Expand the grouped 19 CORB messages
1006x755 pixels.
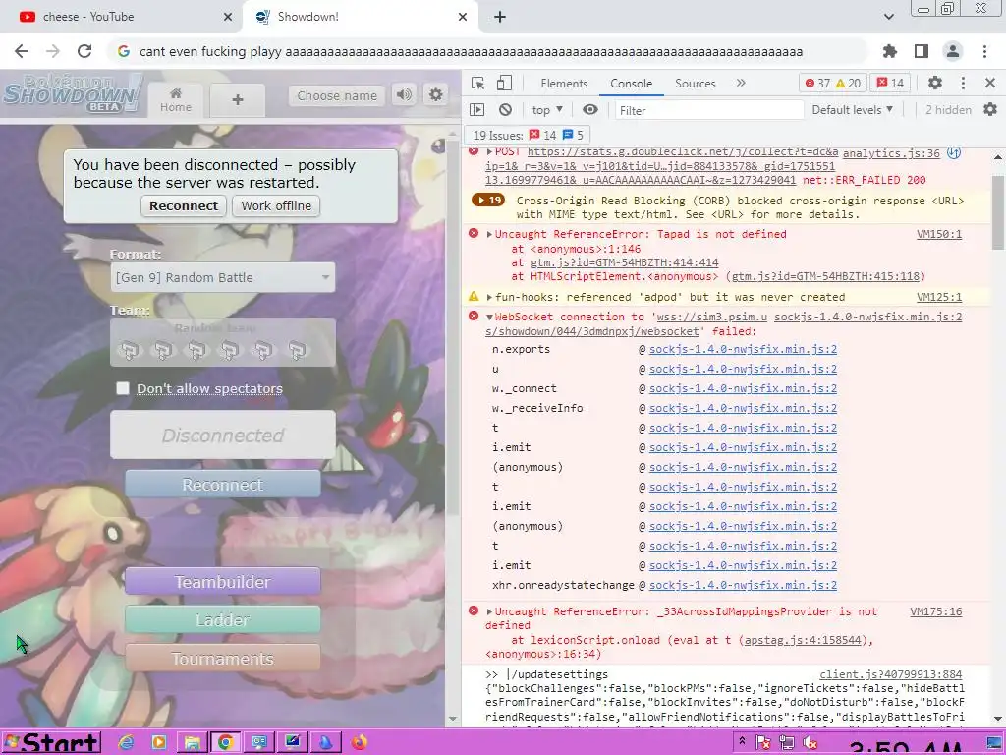click(488, 201)
